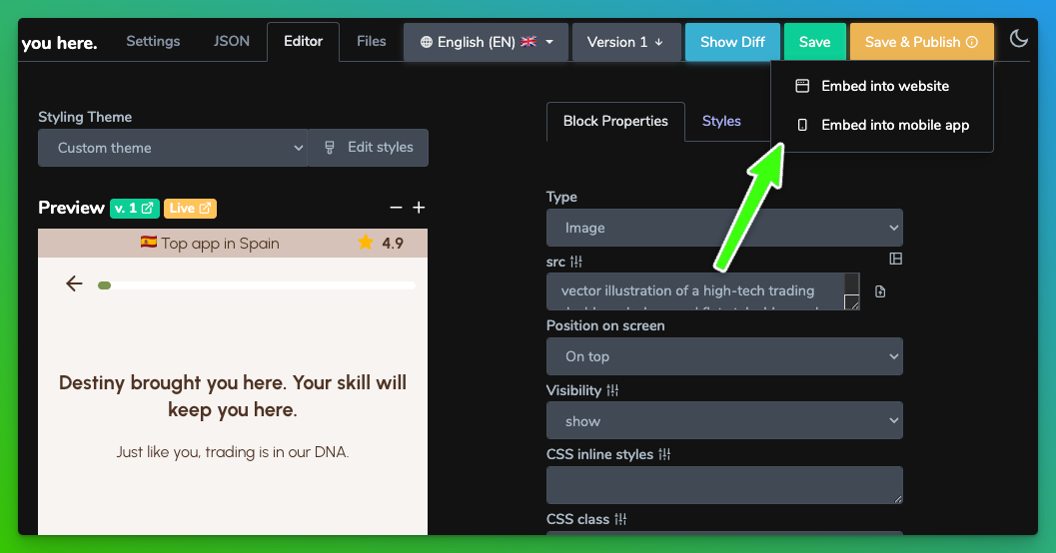Zoom in the preview with the plus icon
This screenshot has width=1056, height=553.
[x=419, y=208]
